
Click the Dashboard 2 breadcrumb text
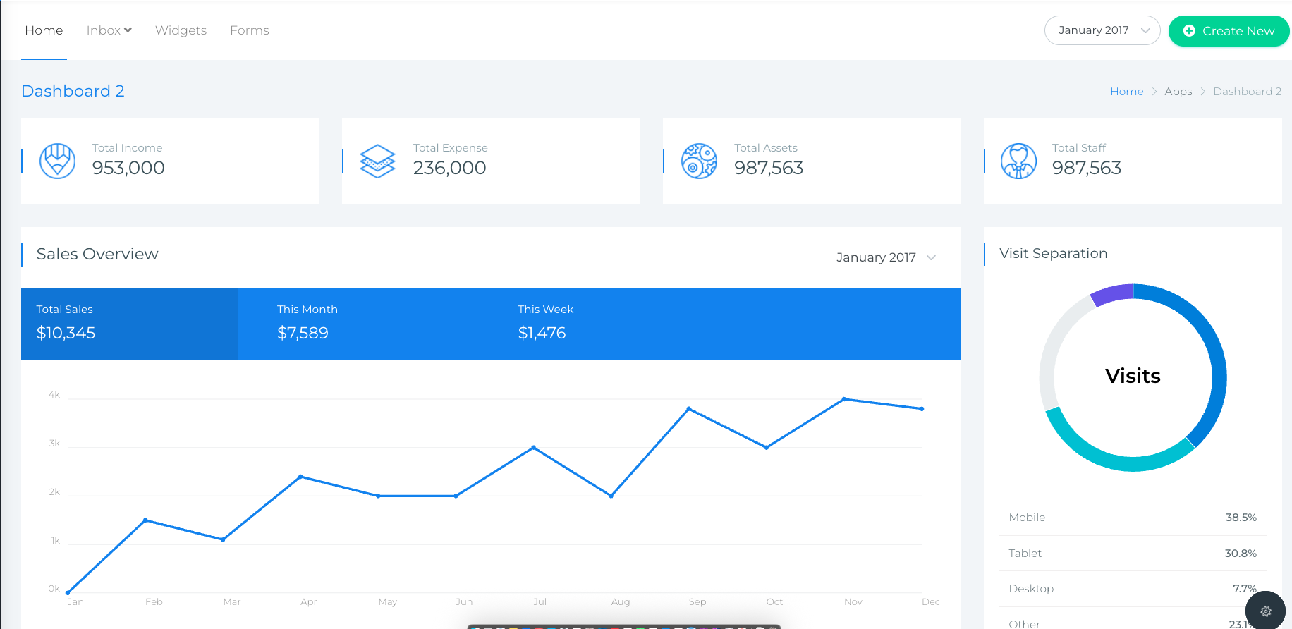pos(1248,92)
